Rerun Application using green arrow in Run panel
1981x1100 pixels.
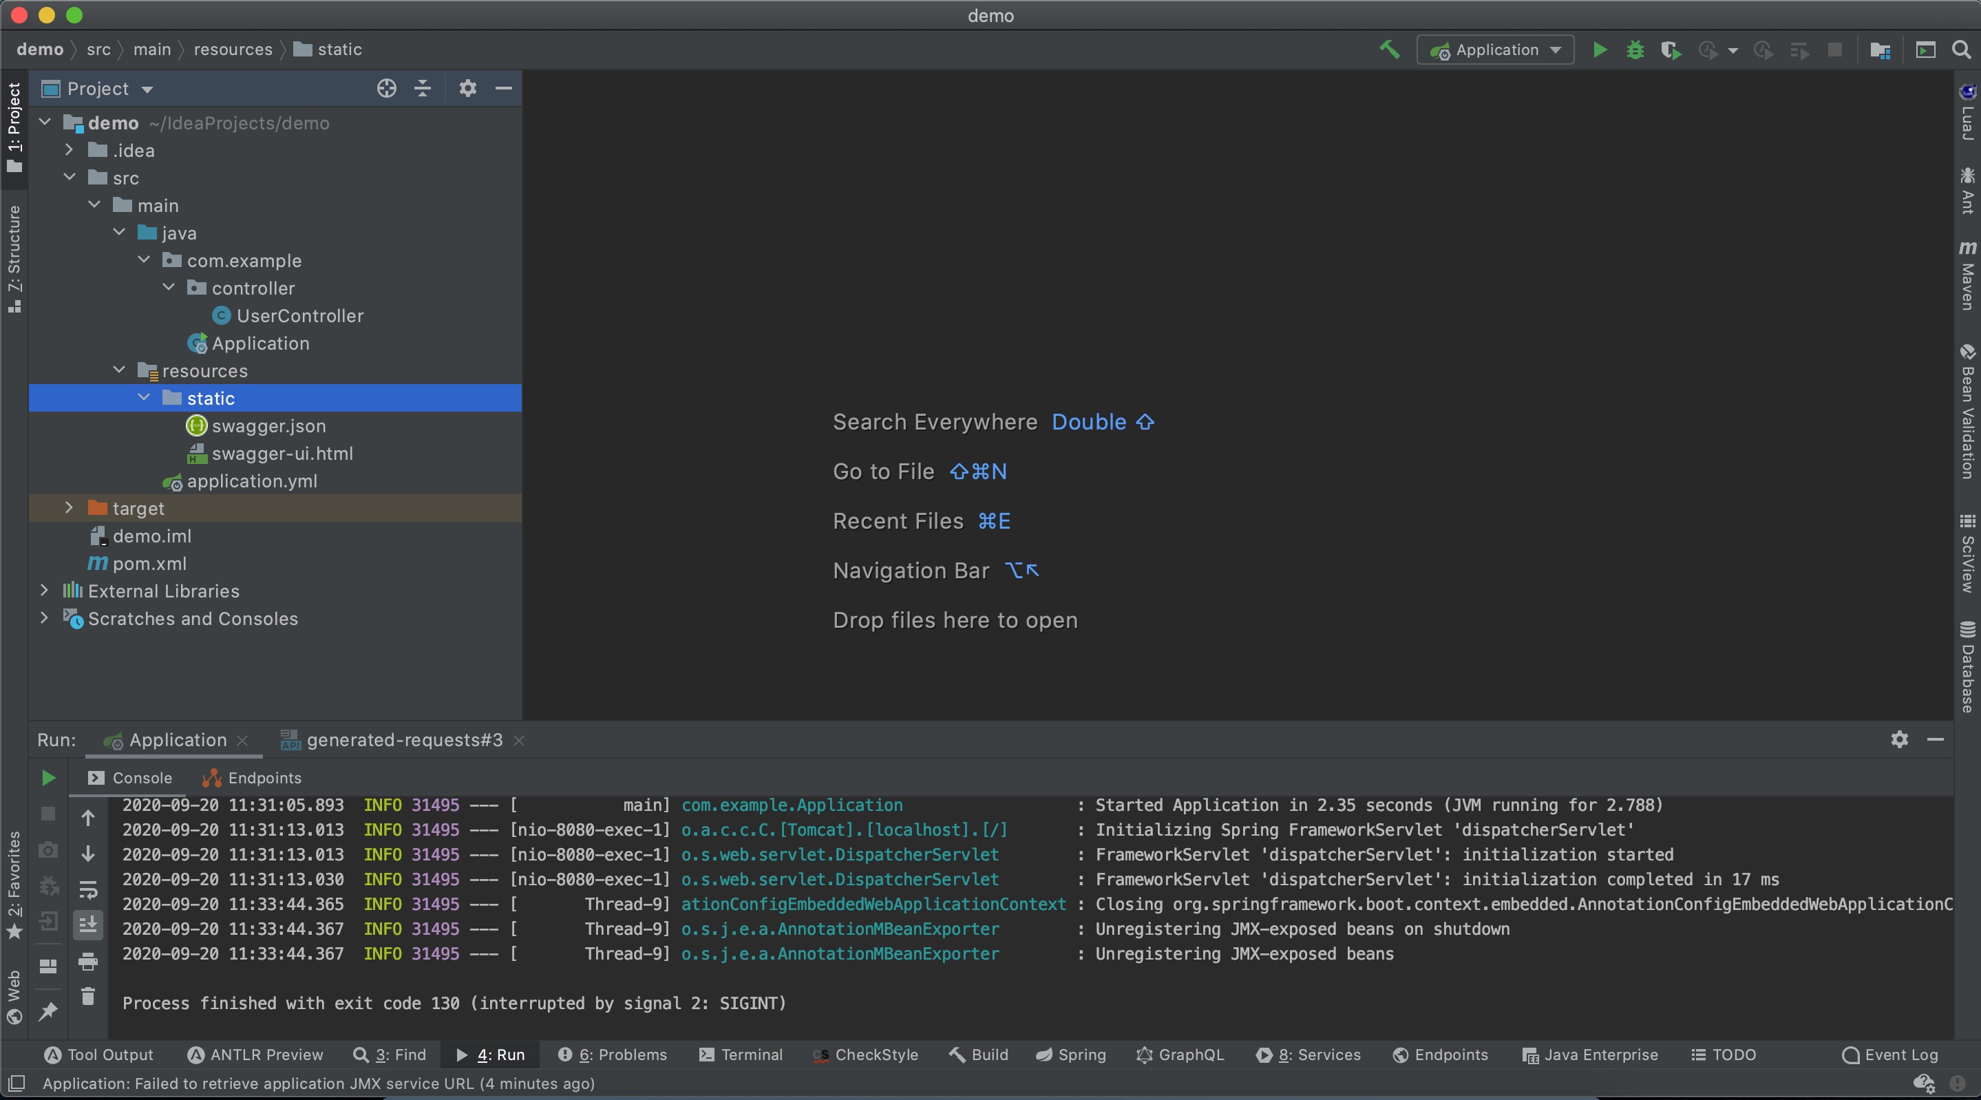[x=47, y=778]
